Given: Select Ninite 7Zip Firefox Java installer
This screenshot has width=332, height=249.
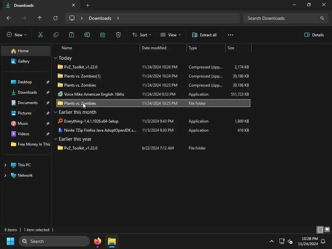Looking at the screenshot, I should click(x=153, y=130).
